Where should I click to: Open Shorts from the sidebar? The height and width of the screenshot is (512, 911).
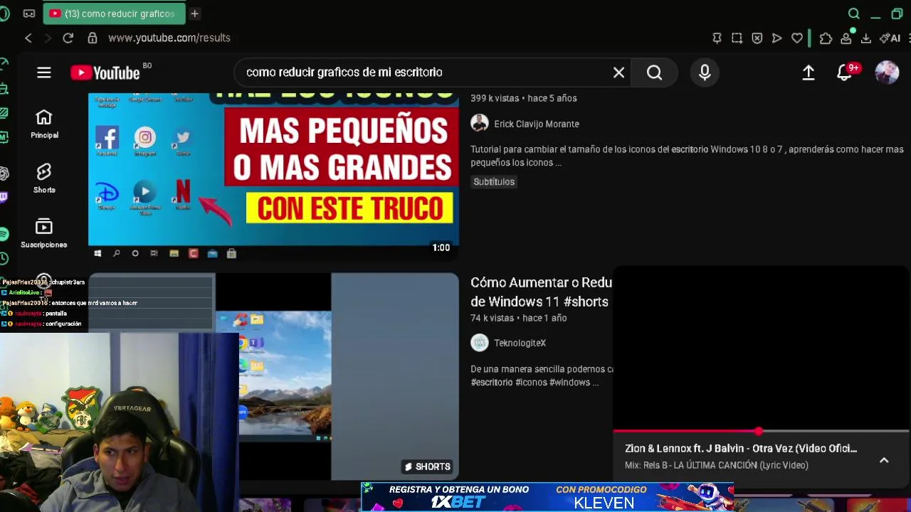point(44,178)
